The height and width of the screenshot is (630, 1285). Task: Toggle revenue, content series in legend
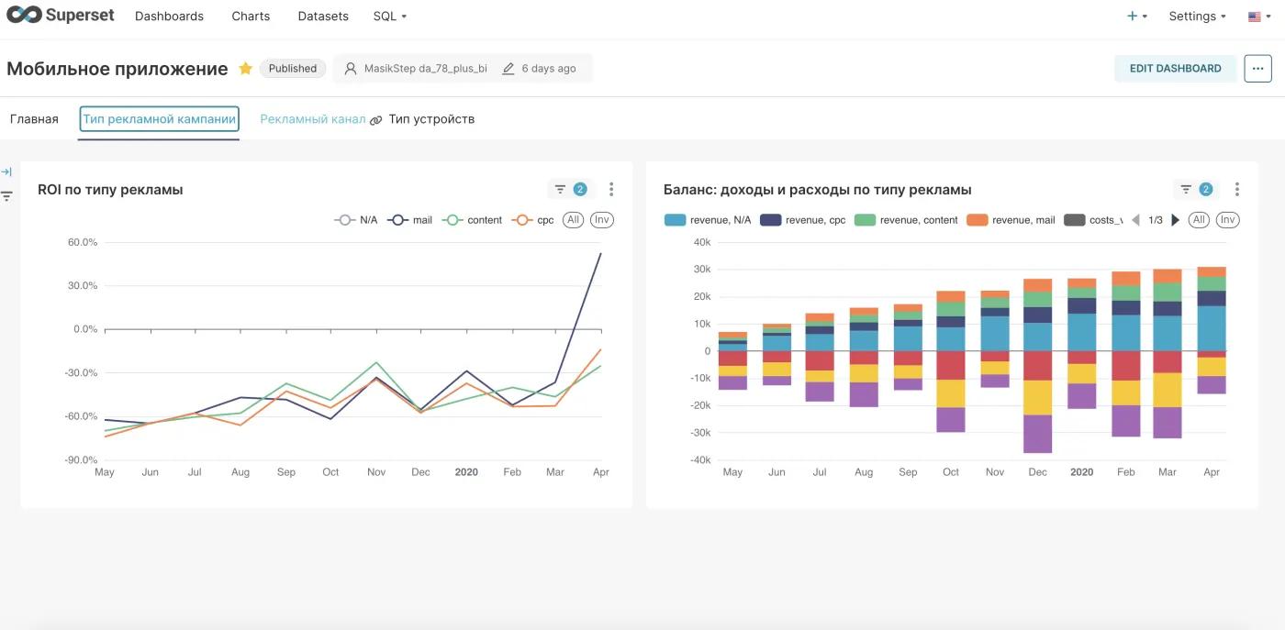(x=906, y=220)
